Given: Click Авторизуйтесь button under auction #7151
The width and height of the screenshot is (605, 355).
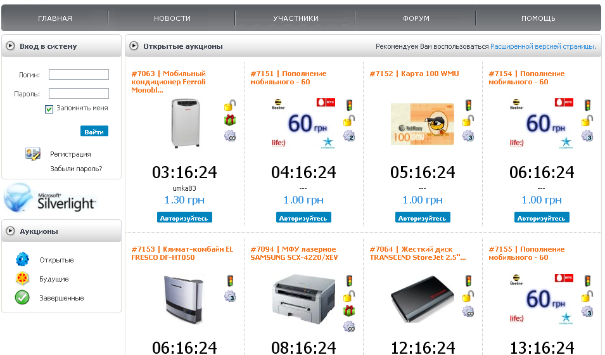Looking at the screenshot, I should pos(303,217).
